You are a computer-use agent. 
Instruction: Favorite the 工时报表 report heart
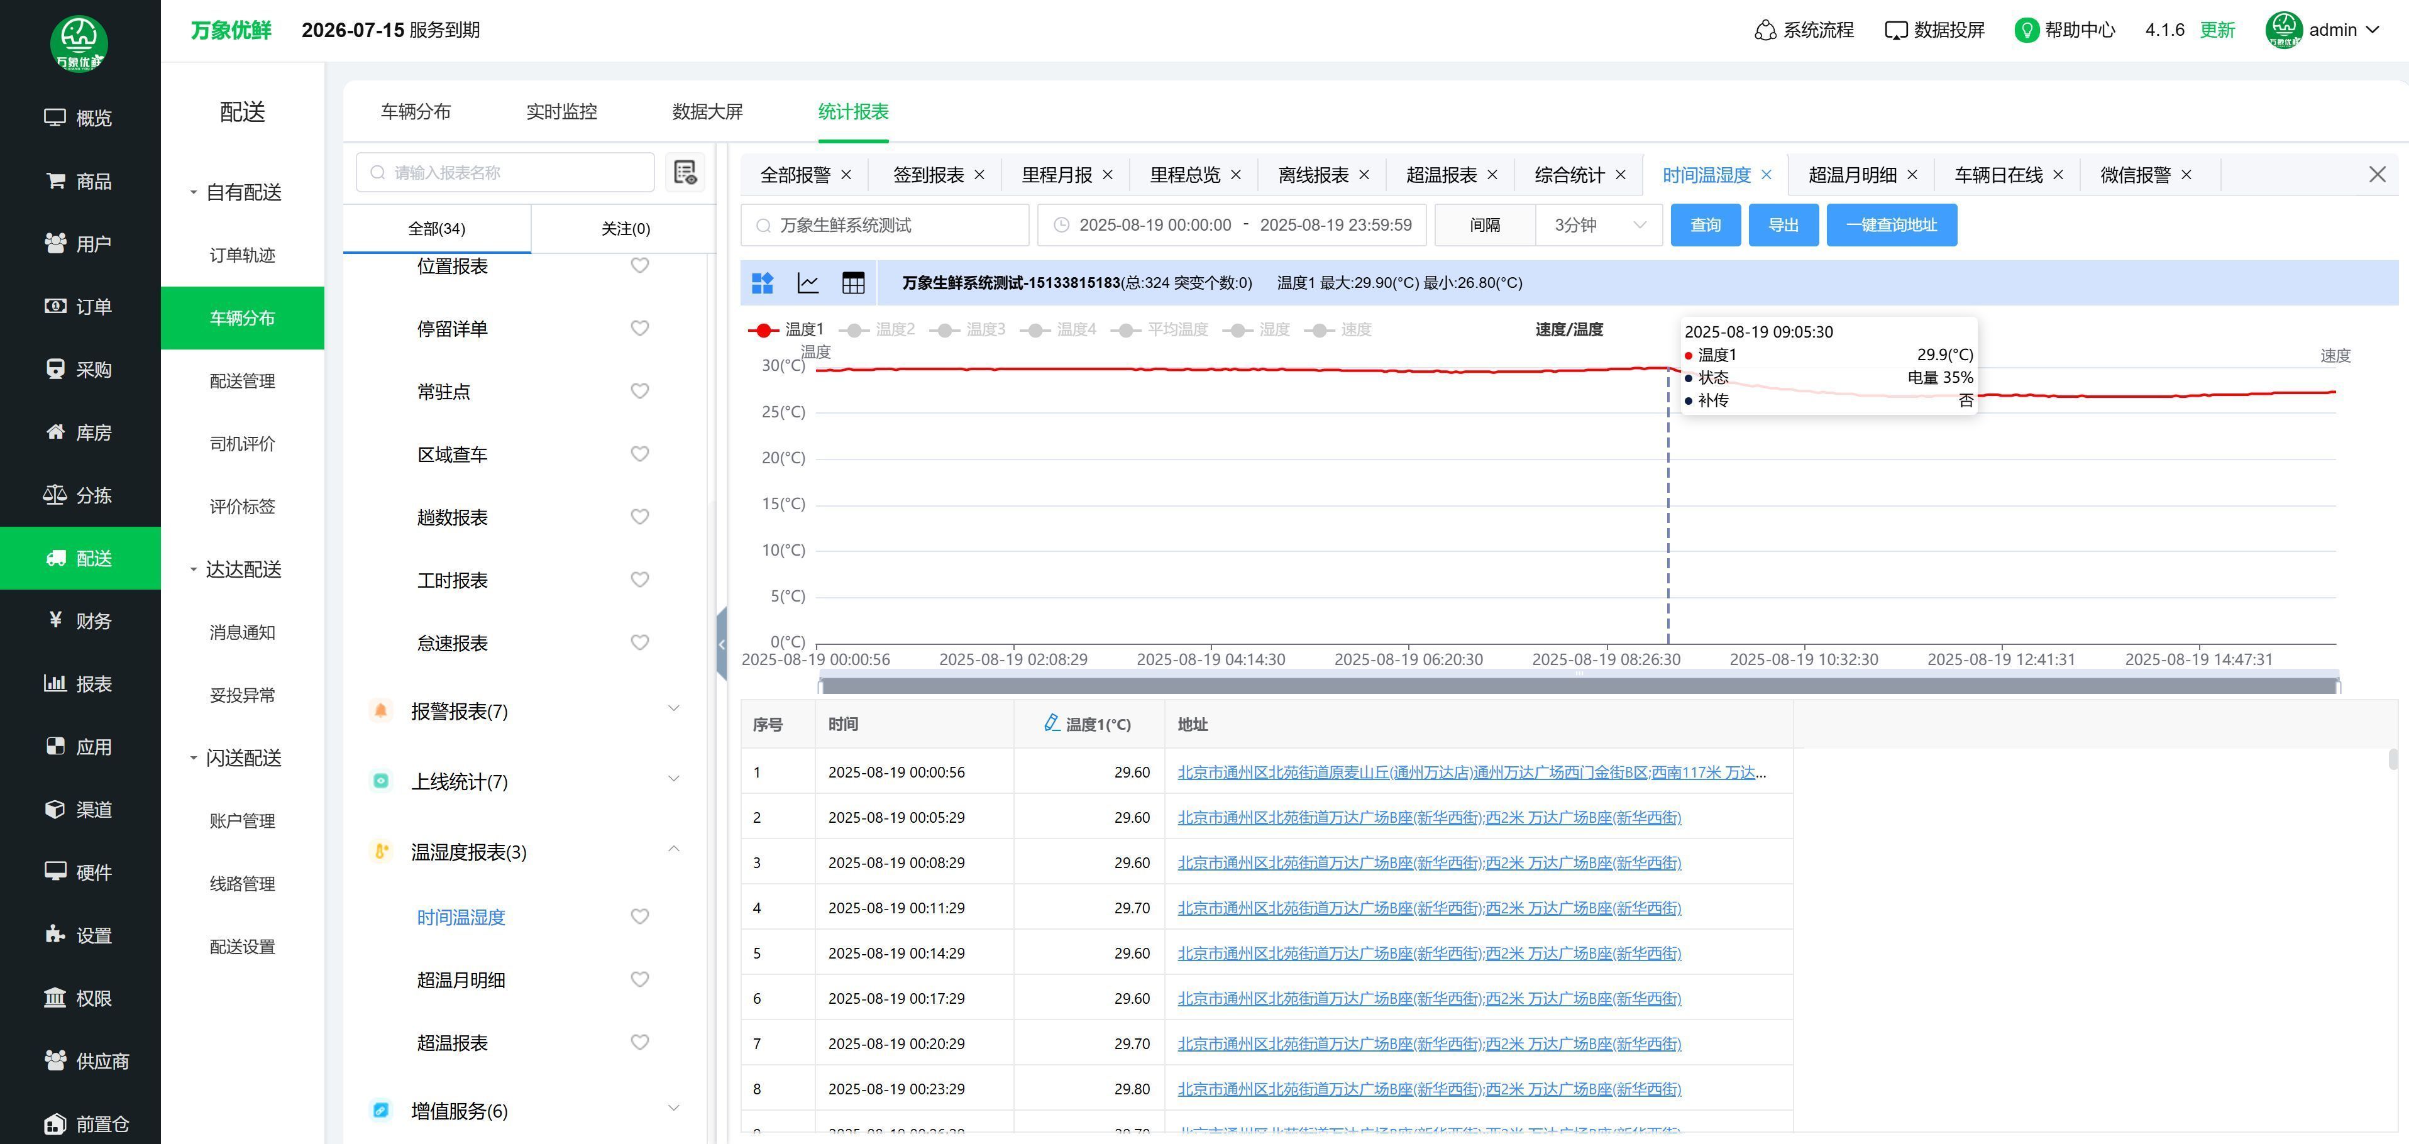click(x=640, y=579)
